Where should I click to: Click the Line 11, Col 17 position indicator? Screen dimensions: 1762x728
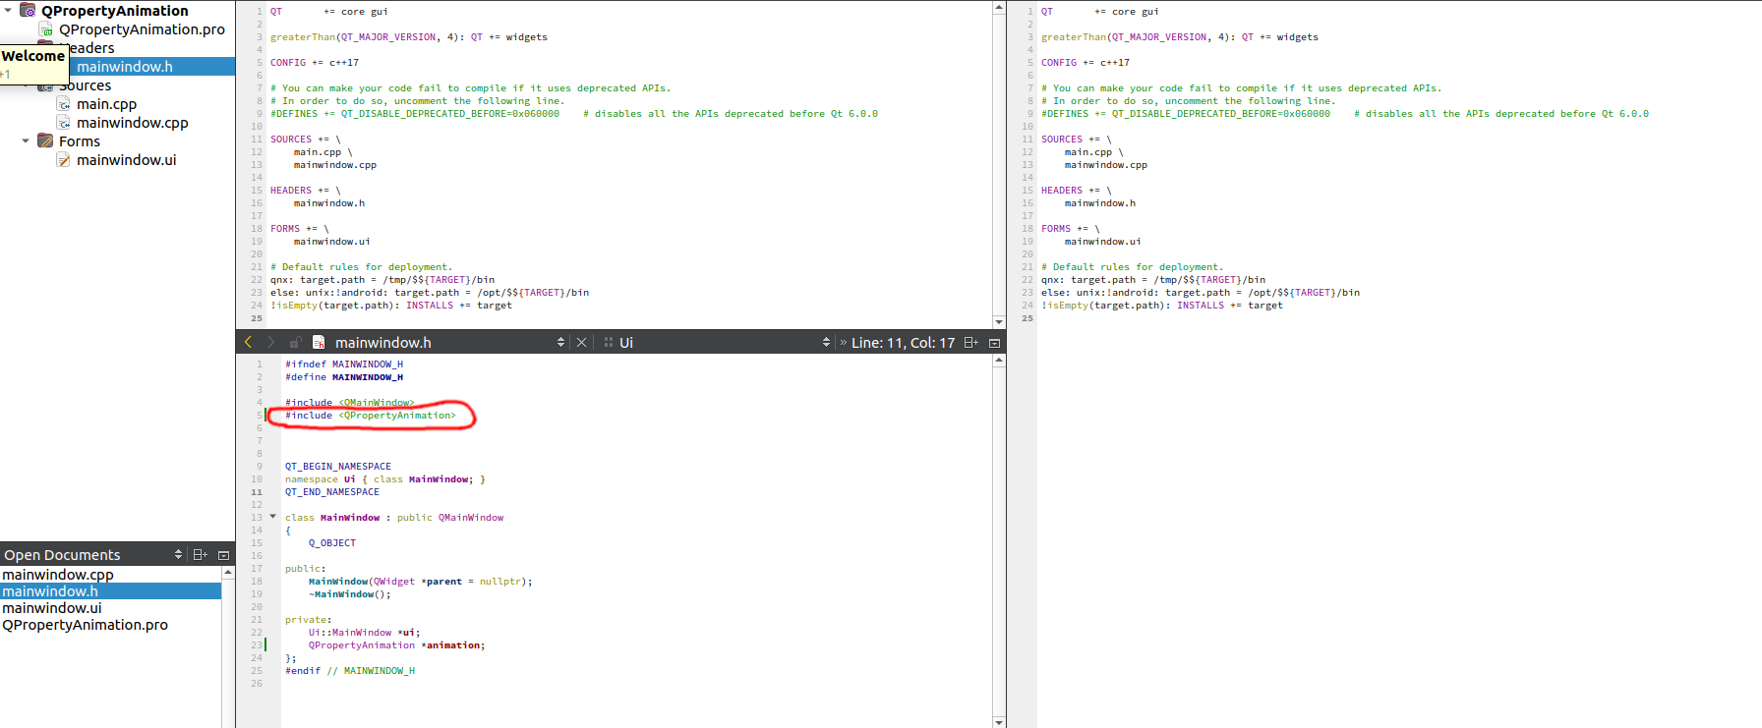(x=903, y=343)
